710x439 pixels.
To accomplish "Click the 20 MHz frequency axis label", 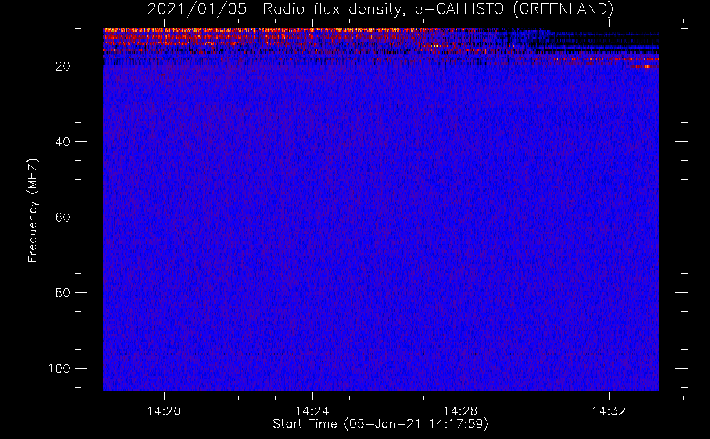I will pos(63,66).
